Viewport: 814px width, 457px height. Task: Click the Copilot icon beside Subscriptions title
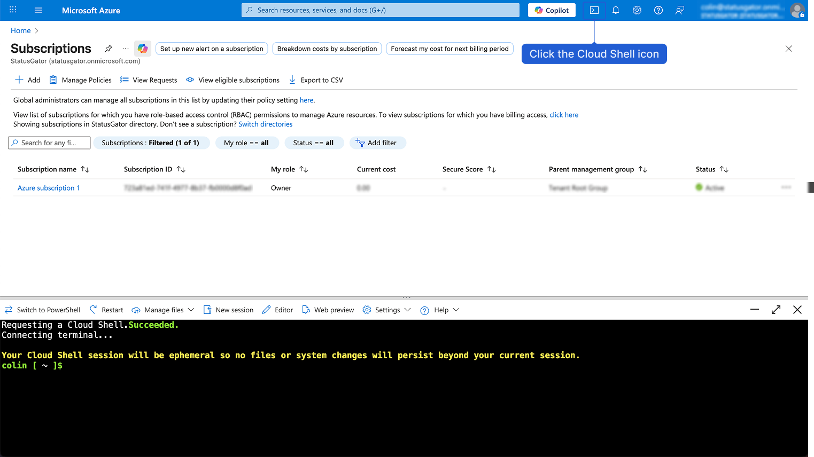pyautogui.click(x=143, y=49)
